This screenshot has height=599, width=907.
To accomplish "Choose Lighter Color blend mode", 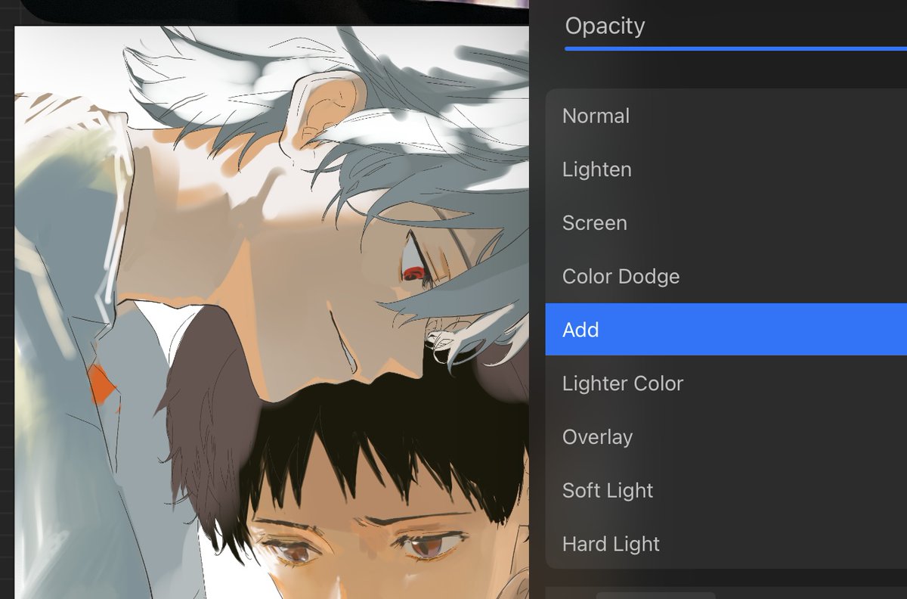I will point(726,383).
